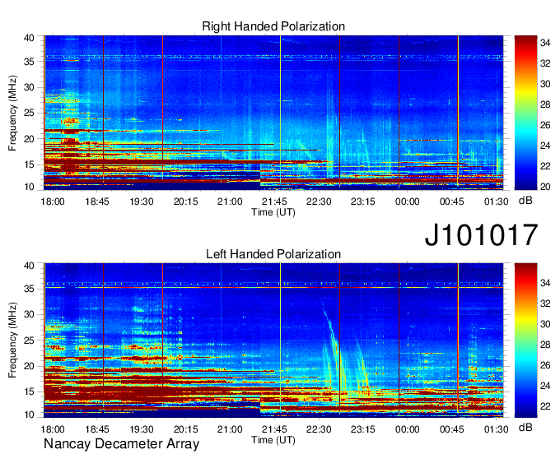
Task: Click the 30 MHz tick on the top plot
Action: coord(30,88)
